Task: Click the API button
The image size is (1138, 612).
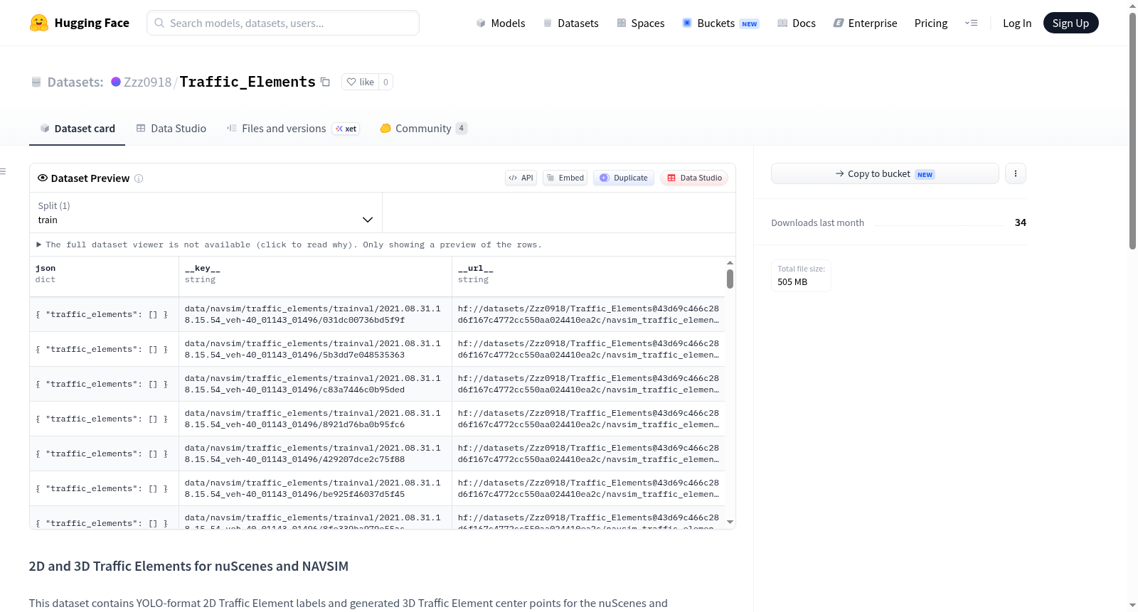Action: 521,178
